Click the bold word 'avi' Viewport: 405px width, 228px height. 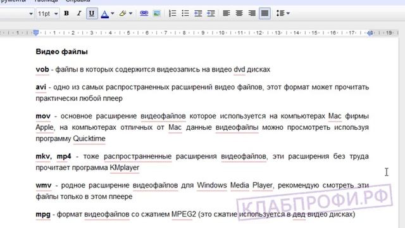point(40,87)
